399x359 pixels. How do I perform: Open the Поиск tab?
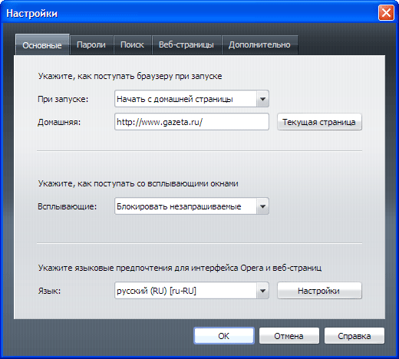(132, 45)
